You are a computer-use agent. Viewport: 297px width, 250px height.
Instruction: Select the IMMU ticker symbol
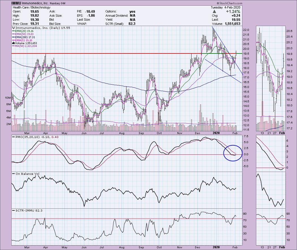pyautogui.click(x=16, y=3)
